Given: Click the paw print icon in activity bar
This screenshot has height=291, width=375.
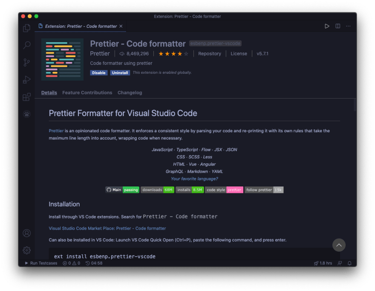Looking at the screenshot, I should pyautogui.click(x=26, y=114).
